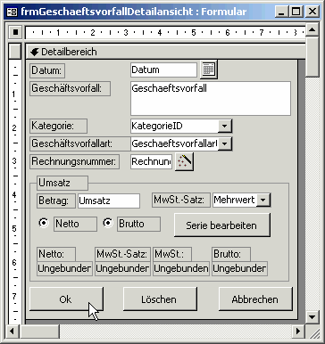Maximize the form design window
The image size is (325, 344).
(296, 12)
